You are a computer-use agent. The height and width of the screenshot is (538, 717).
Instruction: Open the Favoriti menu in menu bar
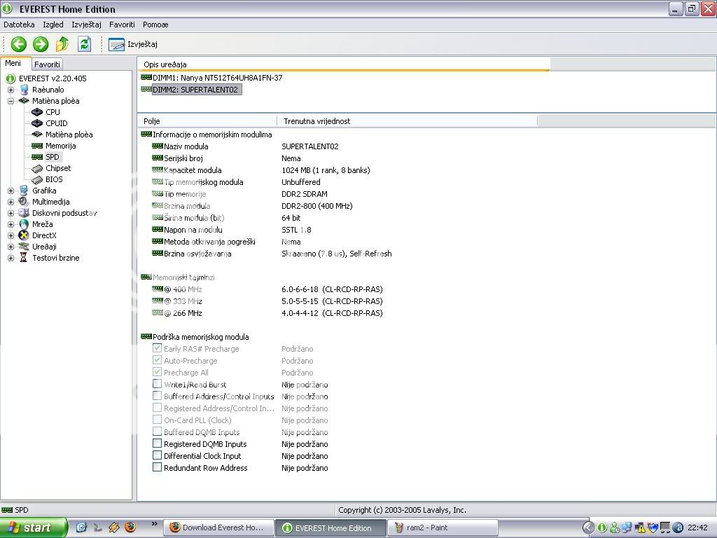point(122,25)
